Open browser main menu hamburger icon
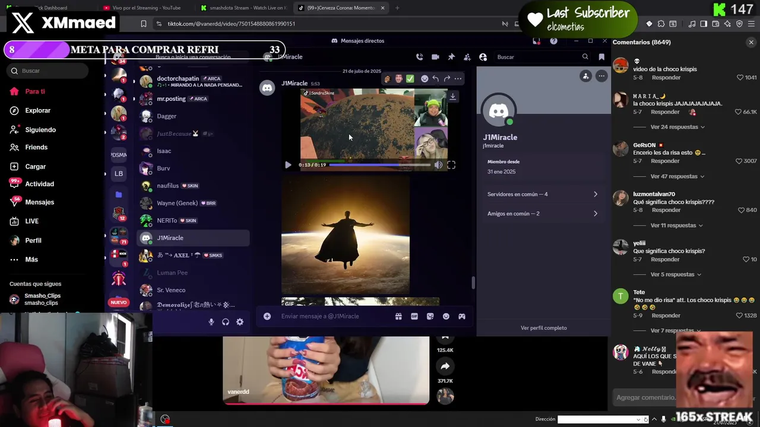The width and height of the screenshot is (760, 427). [751, 24]
